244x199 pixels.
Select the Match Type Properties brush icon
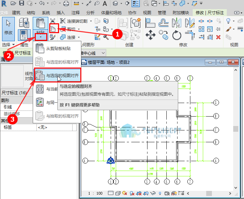coord(53,37)
